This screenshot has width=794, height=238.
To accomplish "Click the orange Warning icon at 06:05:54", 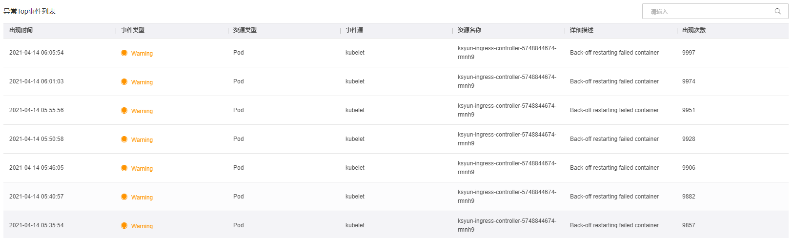I will [124, 53].
